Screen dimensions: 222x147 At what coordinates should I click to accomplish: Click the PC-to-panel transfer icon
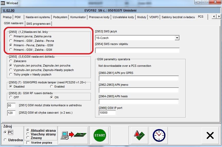tap(73, 135)
